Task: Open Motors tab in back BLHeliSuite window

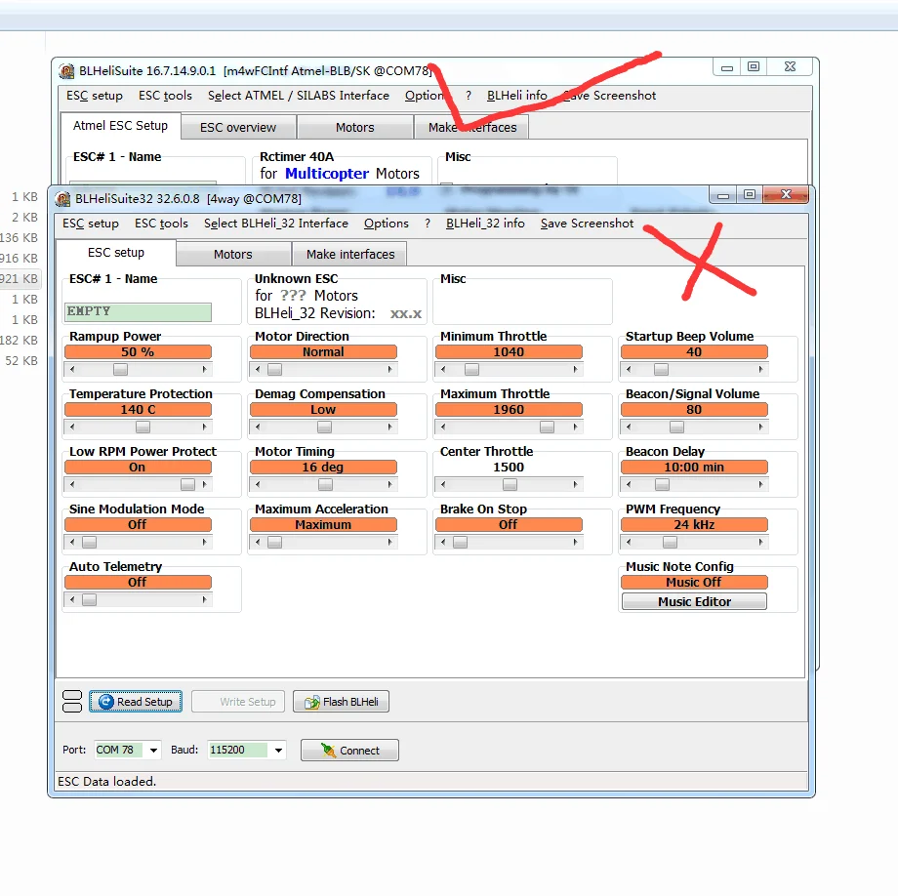Action: [x=355, y=127]
